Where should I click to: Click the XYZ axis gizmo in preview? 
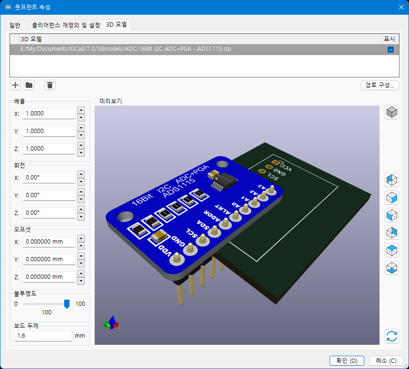pyautogui.click(x=111, y=322)
